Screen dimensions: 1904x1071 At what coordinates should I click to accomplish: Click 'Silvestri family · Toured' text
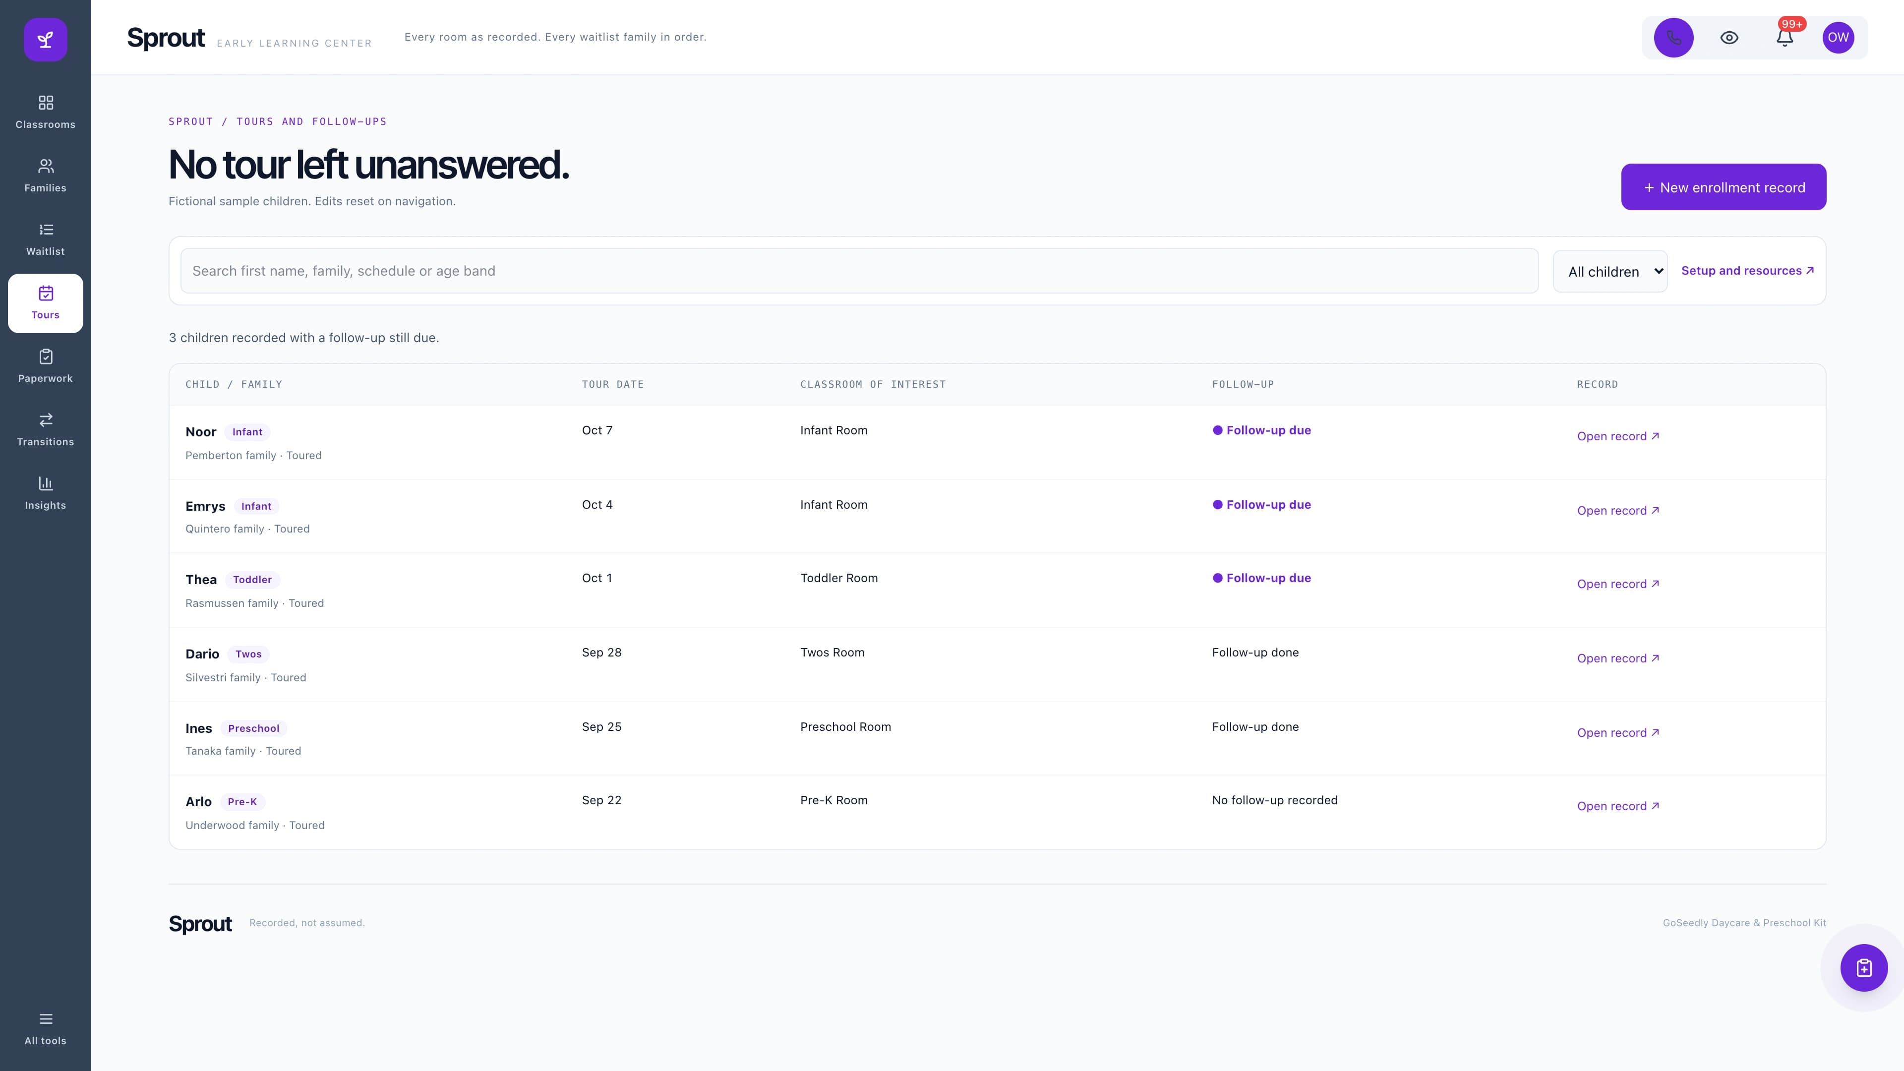click(246, 678)
